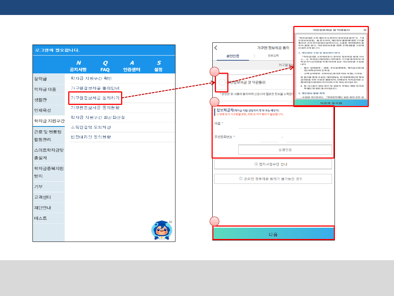The height and width of the screenshot is (296, 394).
Task: Select 생활관 in the side menu
Action: (x=49, y=100)
